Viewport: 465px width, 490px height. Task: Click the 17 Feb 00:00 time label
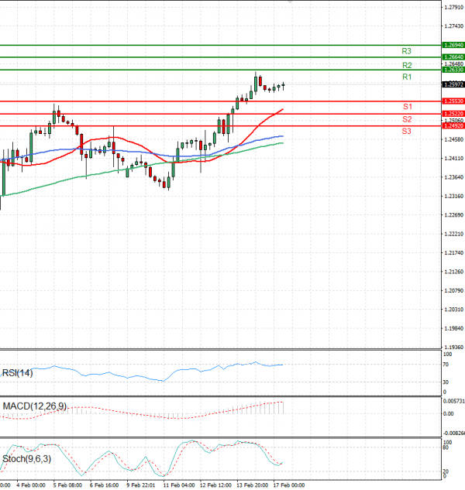click(289, 485)
